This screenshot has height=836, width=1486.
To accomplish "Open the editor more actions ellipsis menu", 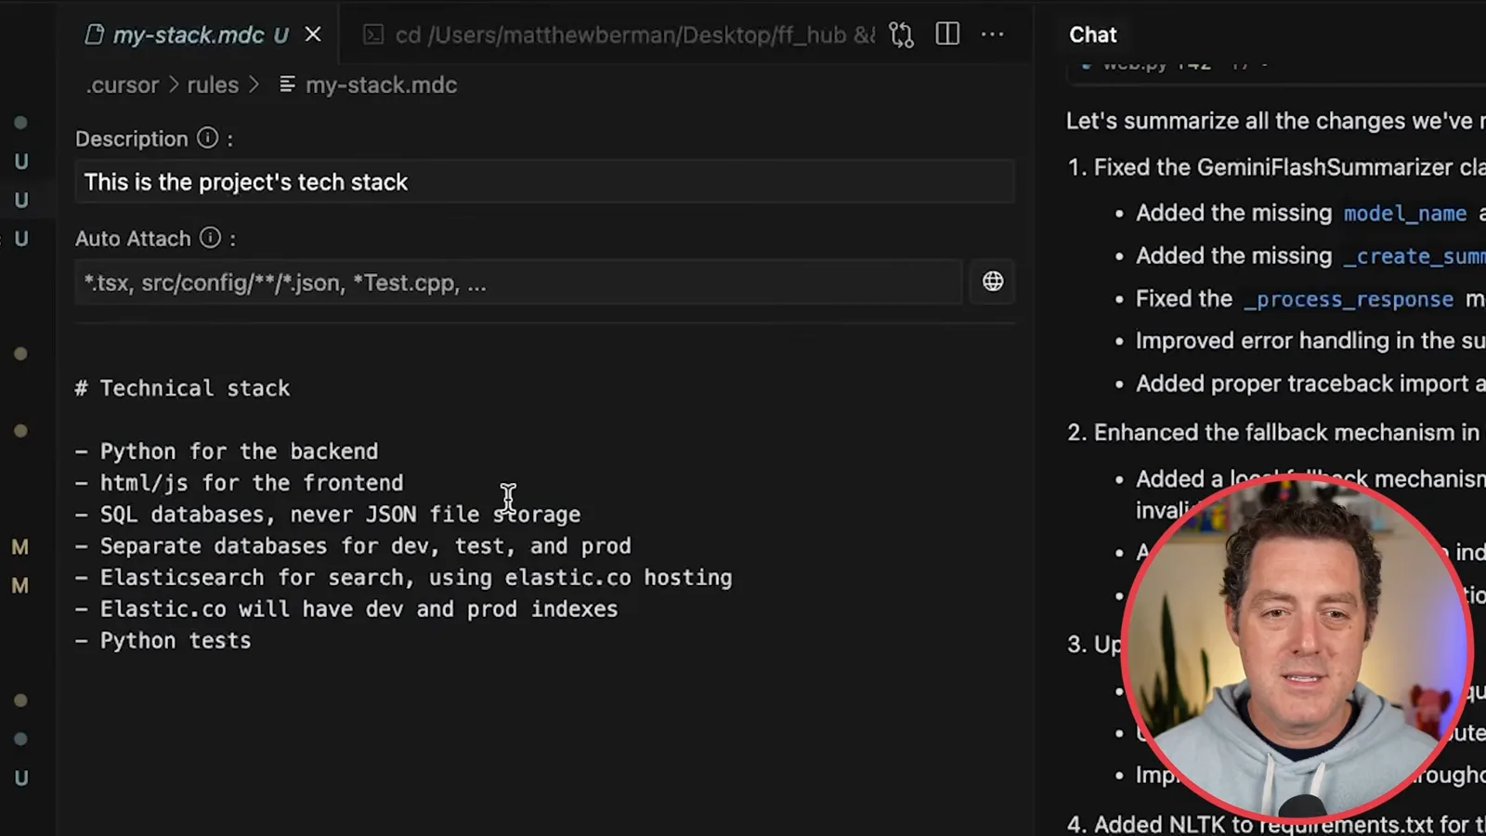I will coord(993,34).
